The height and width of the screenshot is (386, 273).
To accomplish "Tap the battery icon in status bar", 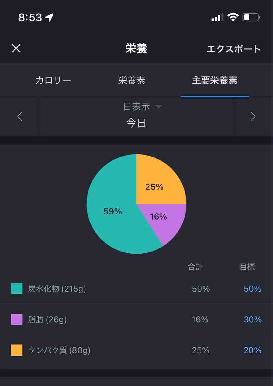I will tap(251, 17).
